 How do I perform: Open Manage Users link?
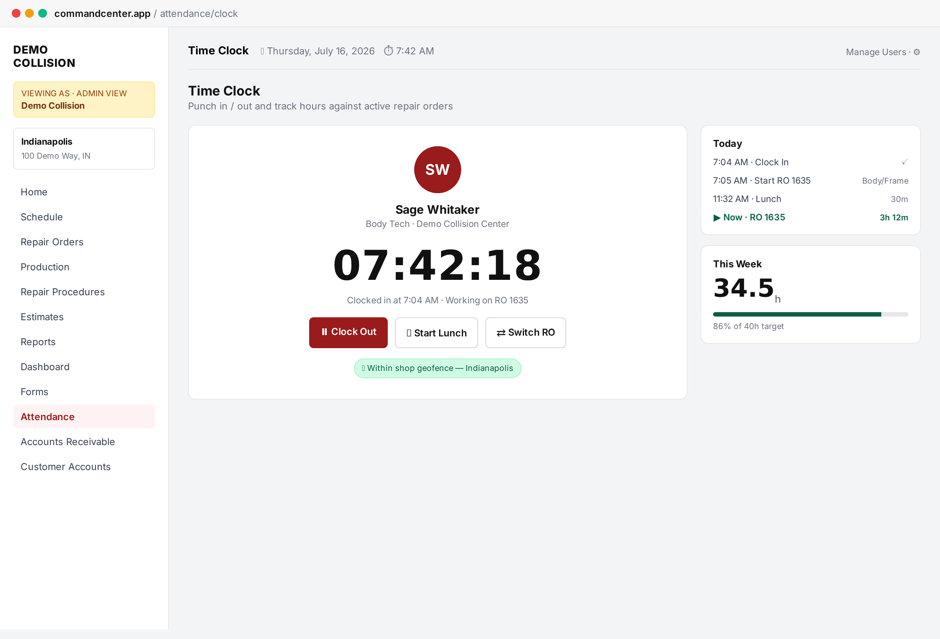click(876, 52)
